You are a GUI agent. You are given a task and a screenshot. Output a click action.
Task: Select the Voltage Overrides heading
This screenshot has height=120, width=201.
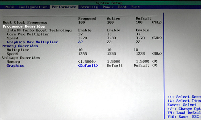coord(21,58)
